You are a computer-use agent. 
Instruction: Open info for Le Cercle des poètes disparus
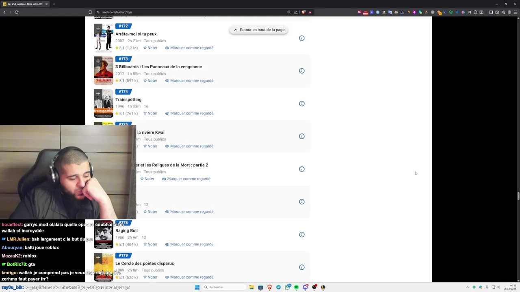(x=302, y=267)
